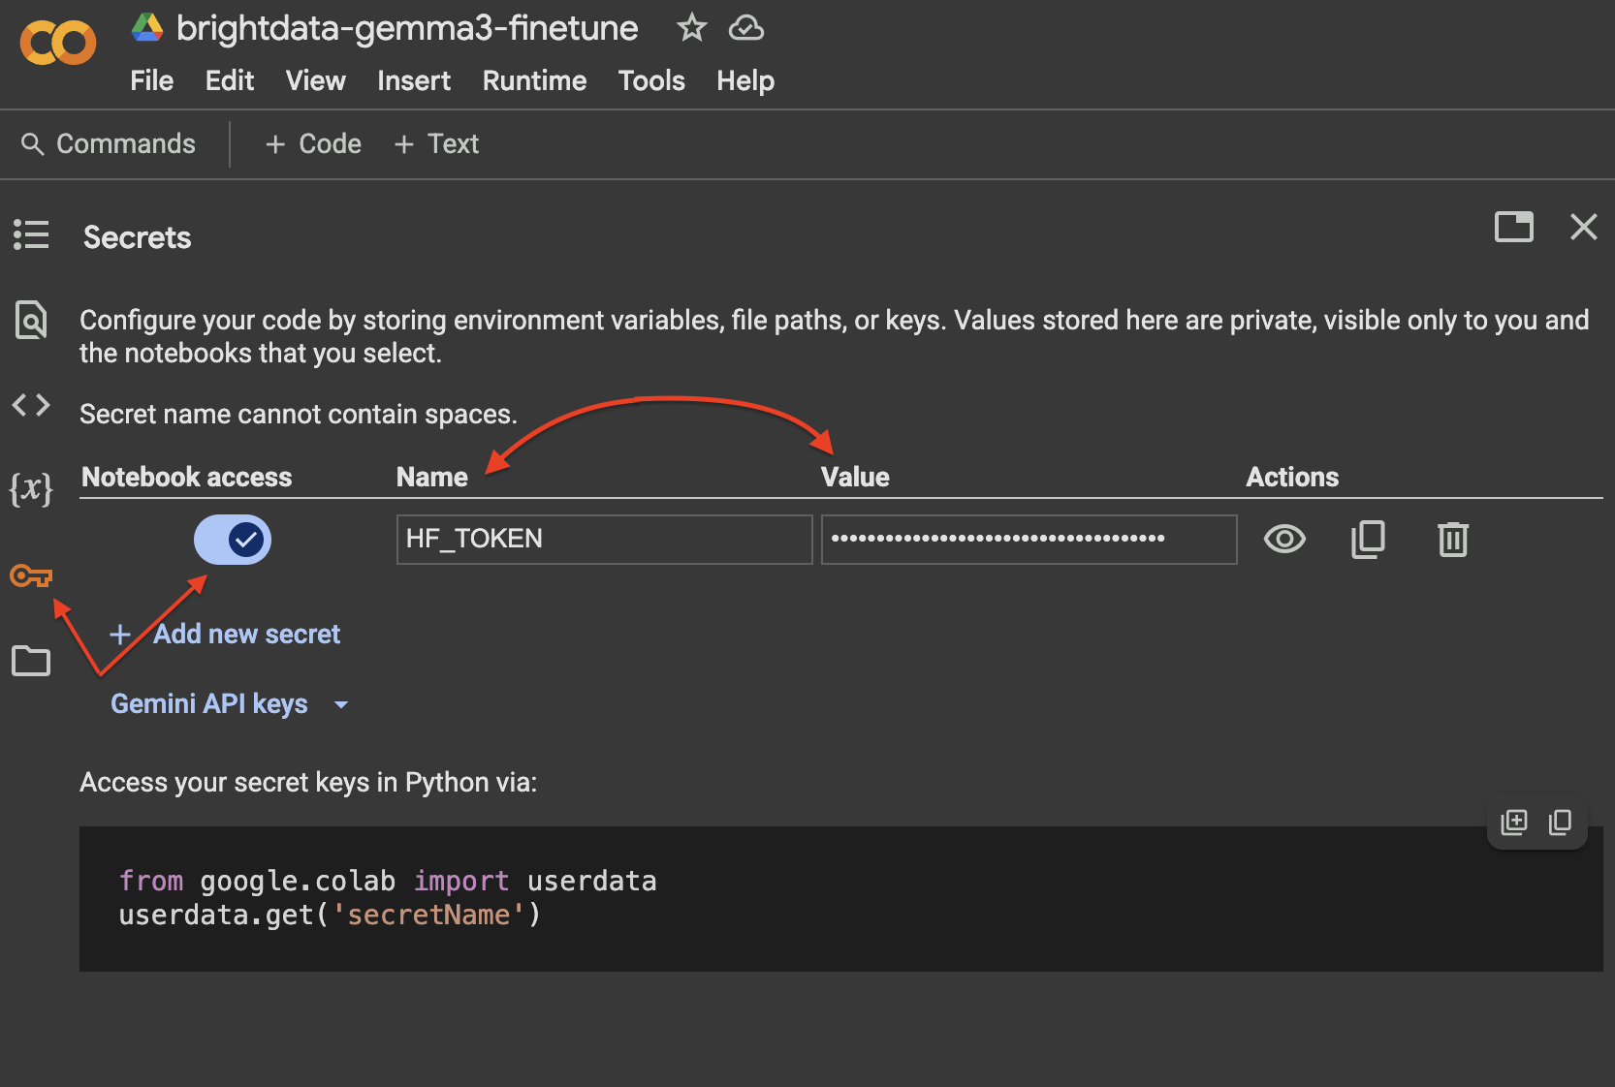The image size is (1615, 1087).
Task: Click the Secrets key icon in sidebar
Action: click(31, 576)
